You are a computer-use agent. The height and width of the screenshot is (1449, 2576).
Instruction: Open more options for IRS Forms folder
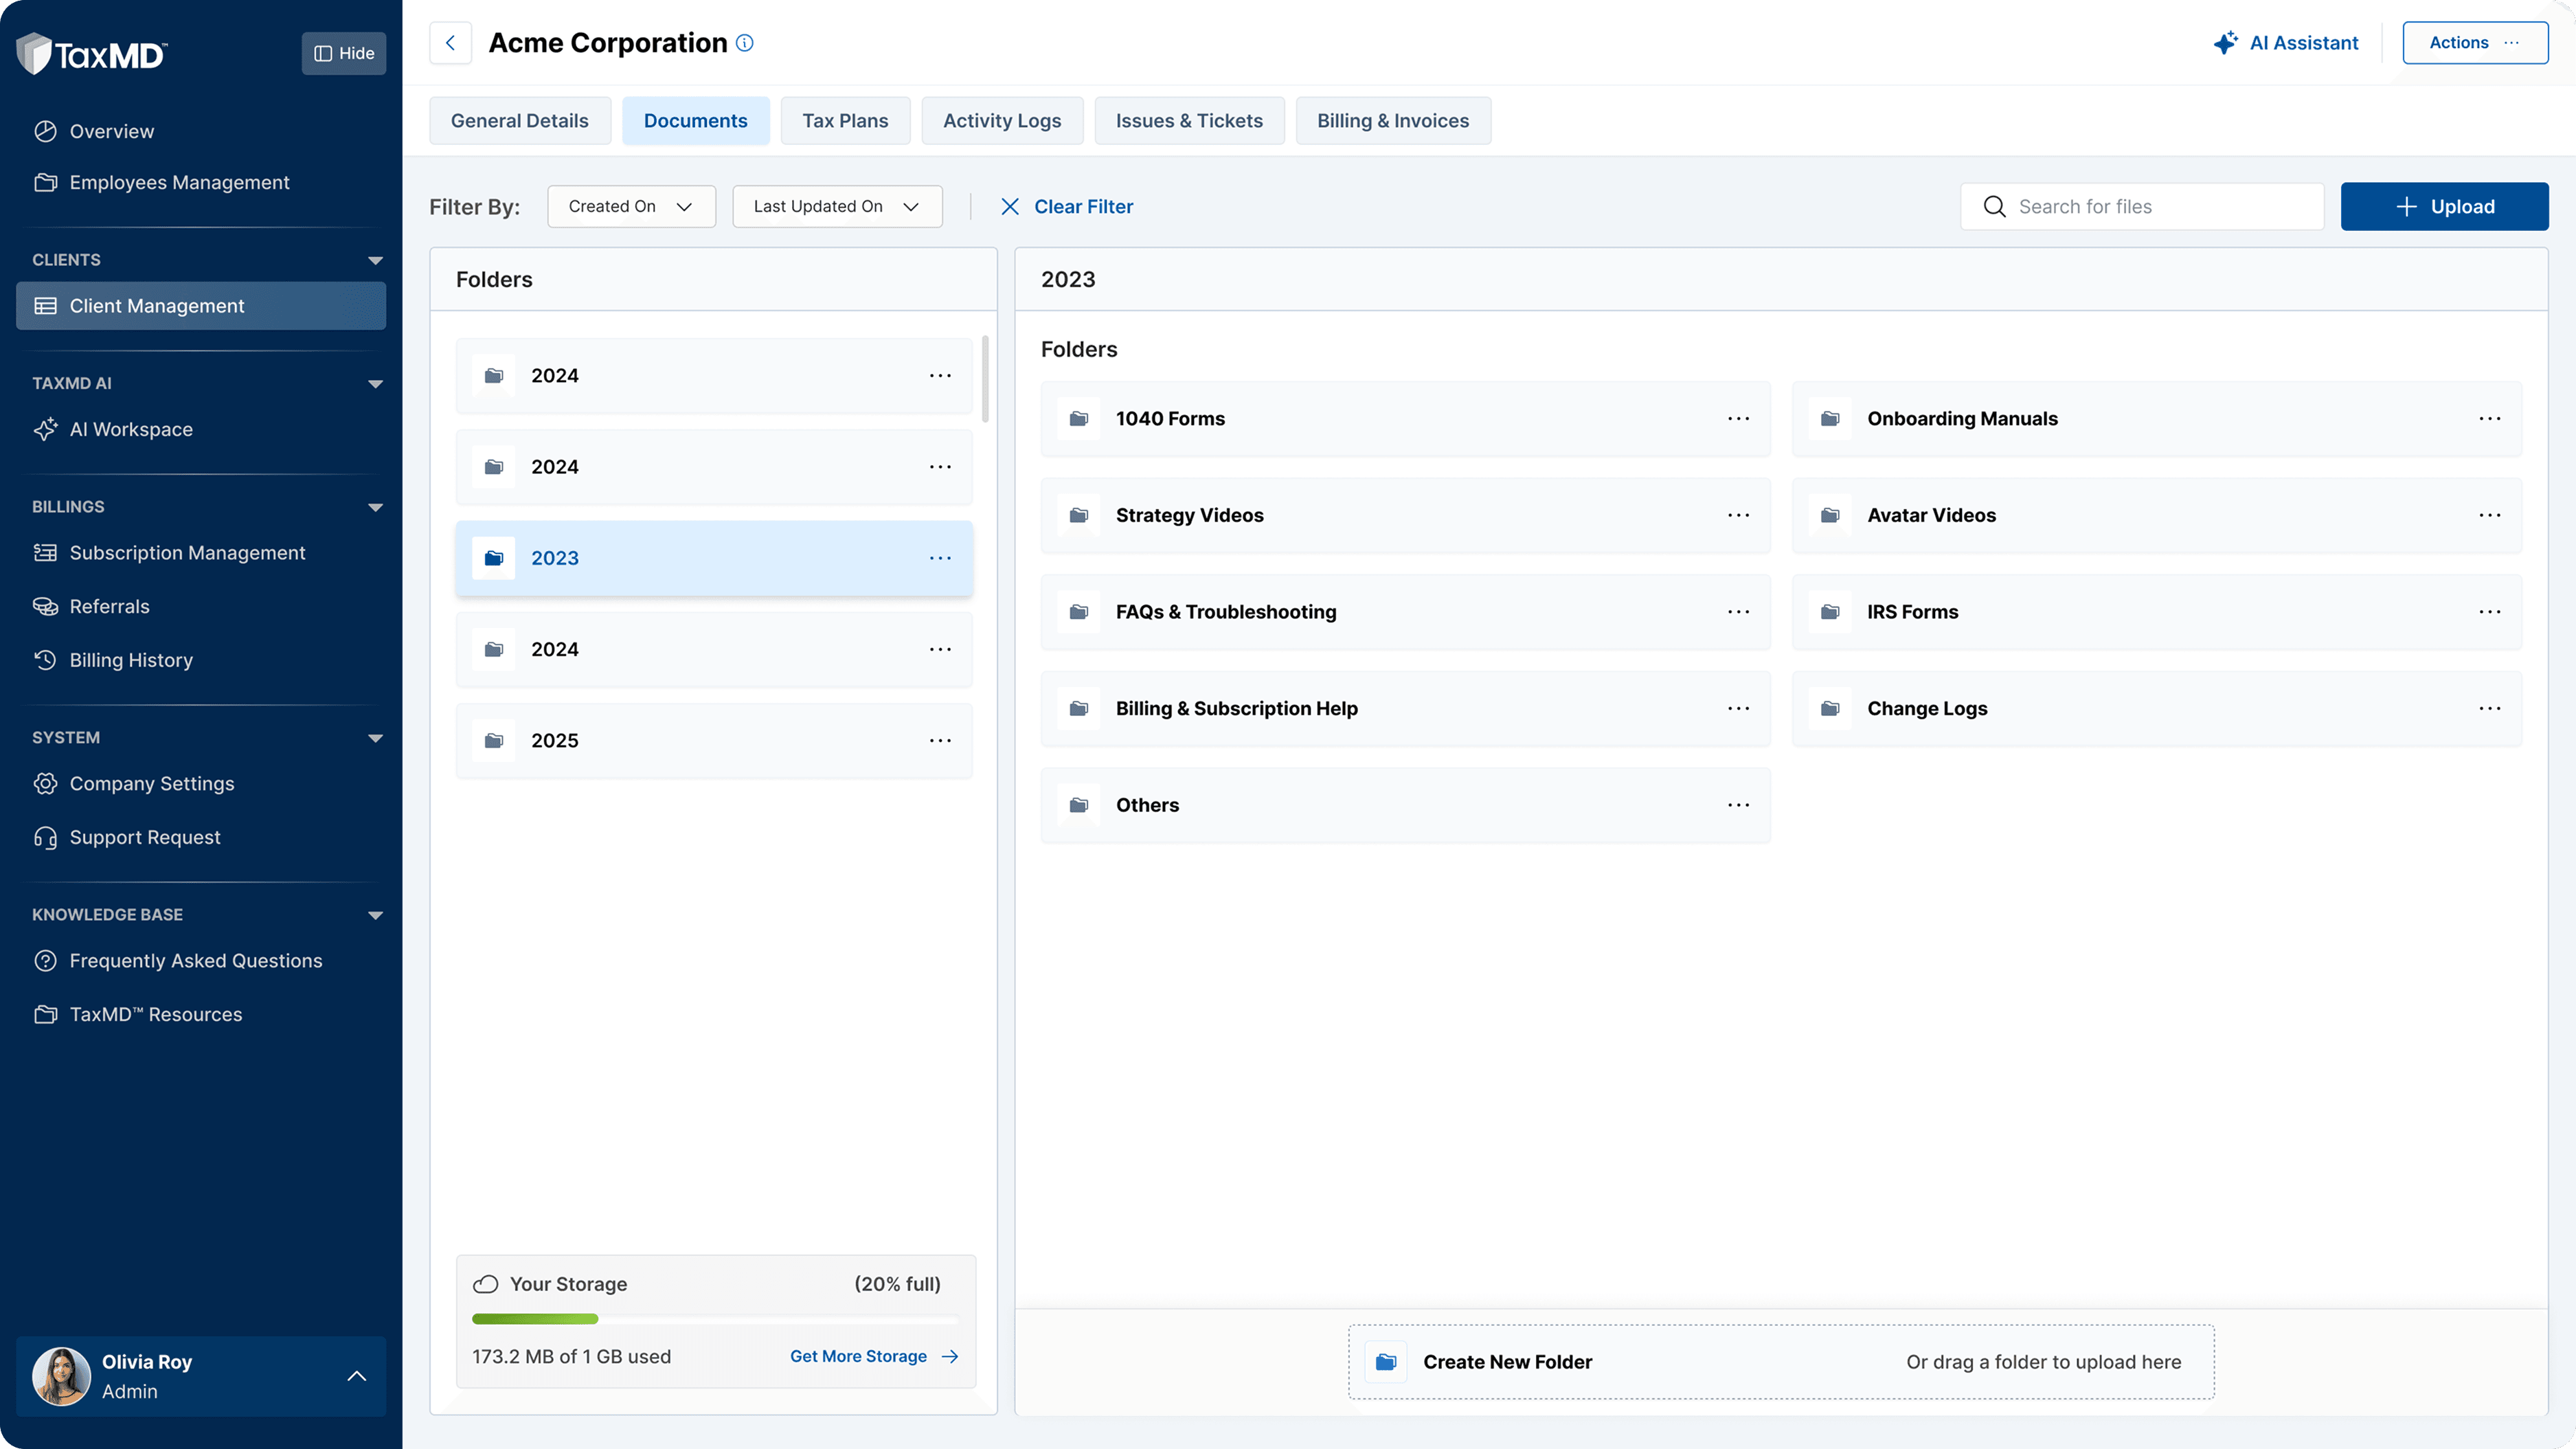2489,612
